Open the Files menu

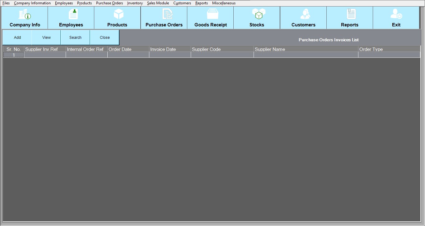coord(6,3)
